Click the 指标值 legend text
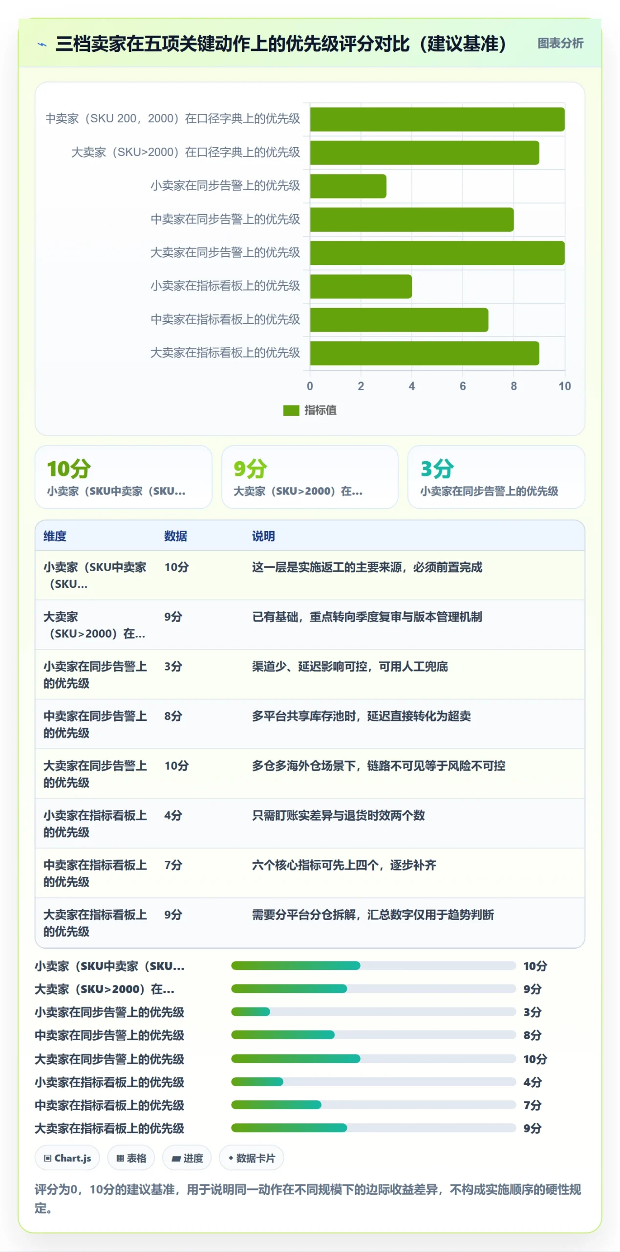 pyautogui.click(x=320, y=410)
